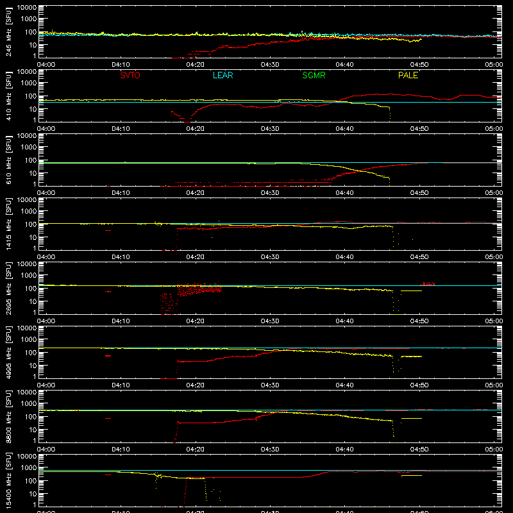This screenshot has height=513, width=513.
Task: Click the short yellow PALE segment in 8800 MHz plot
Action: (411, 419)
